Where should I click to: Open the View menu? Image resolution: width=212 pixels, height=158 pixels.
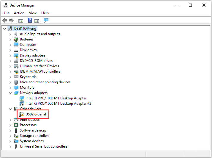(33, 13)
